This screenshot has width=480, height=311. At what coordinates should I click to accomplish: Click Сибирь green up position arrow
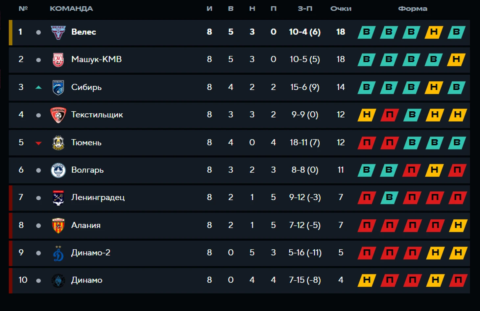click(38, 87)
